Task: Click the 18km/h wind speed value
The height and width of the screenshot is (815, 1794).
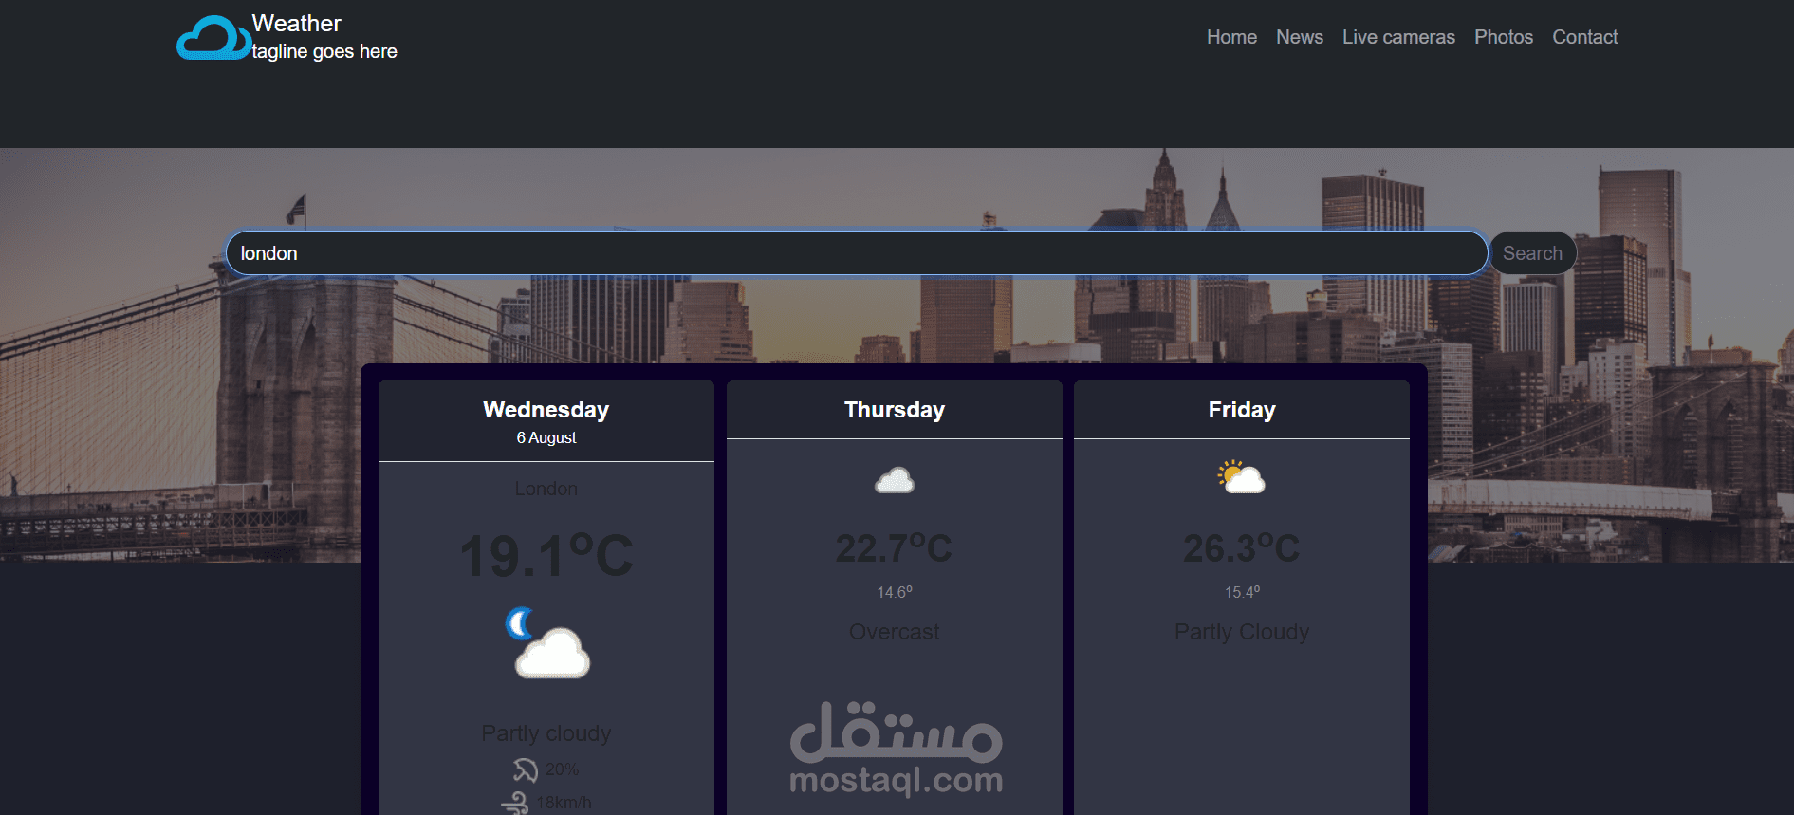Action: pos(564,803)
